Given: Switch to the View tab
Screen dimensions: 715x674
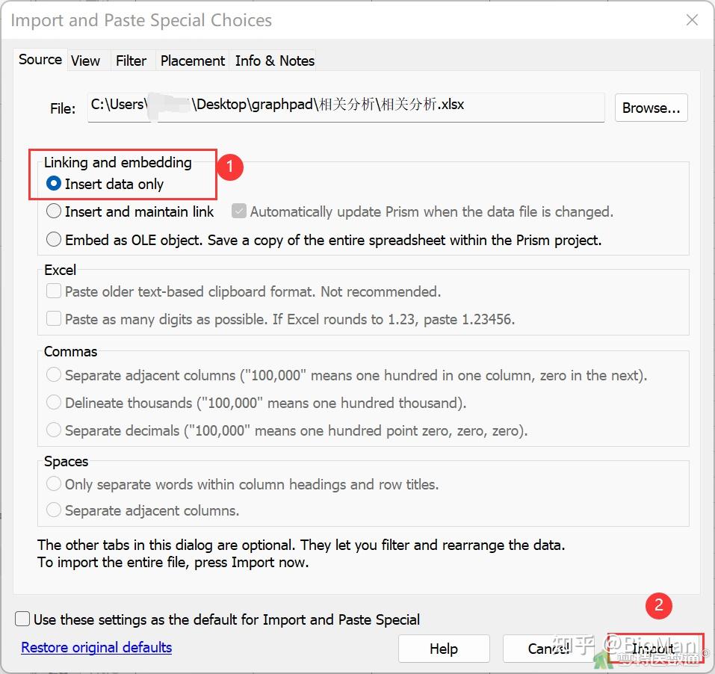Looking at the screenshot, I should 85,61.
